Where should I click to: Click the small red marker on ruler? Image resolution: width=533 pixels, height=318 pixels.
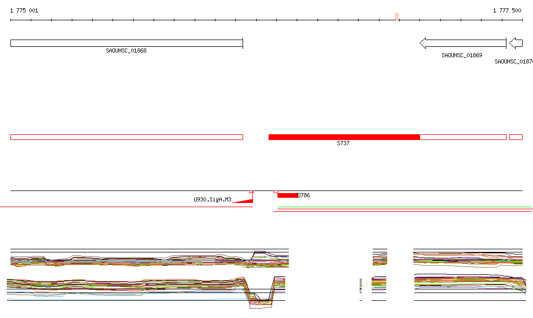pos(397,17)
